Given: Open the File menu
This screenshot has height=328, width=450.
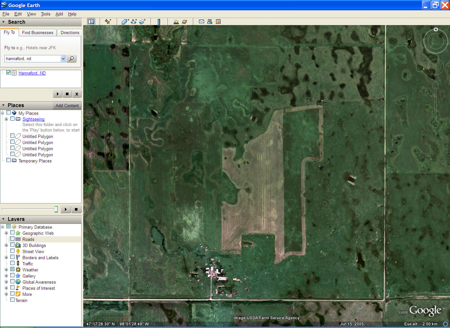Looking at the screenshot, I should click(6, 14).
